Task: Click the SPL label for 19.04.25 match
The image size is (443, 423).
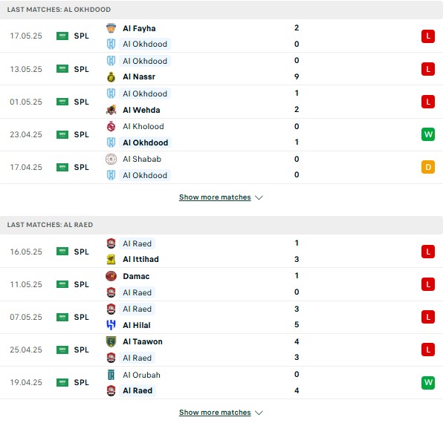Action: point(81,382)
